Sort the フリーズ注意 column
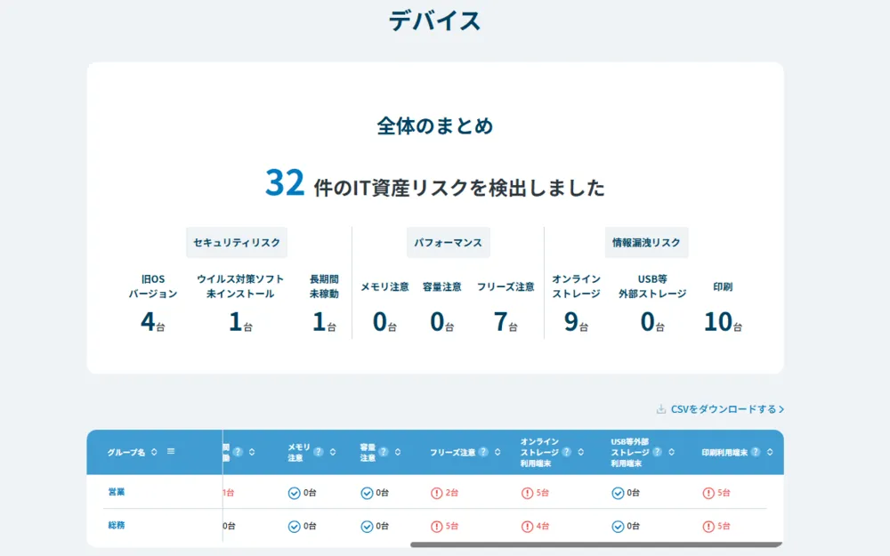This screenshot has height=556, width=890. [498, 452]
